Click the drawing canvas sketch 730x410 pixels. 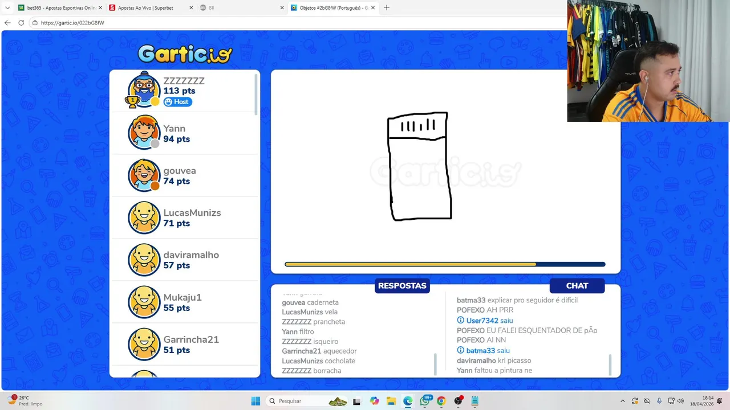[420, 166]
